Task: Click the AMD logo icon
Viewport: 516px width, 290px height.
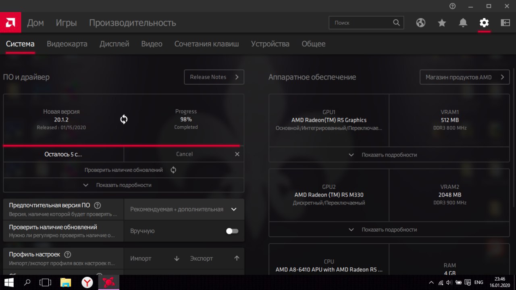Action: (11, 23)
